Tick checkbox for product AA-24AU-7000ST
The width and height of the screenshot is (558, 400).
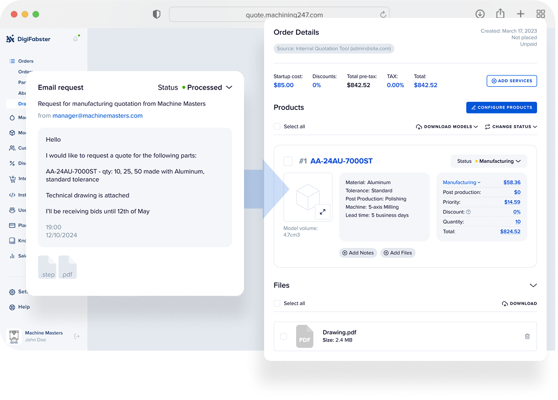tap(288, 161)
